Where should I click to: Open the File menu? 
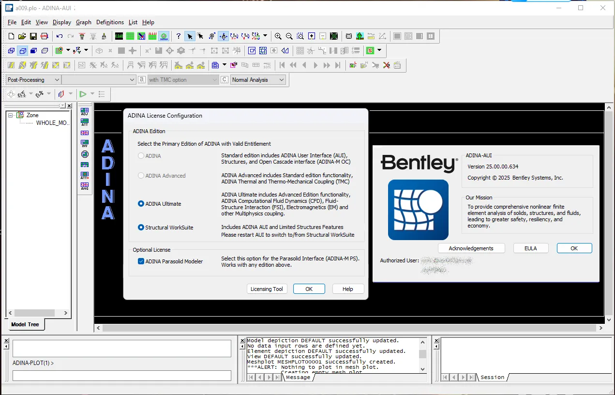tap(12, 22)
